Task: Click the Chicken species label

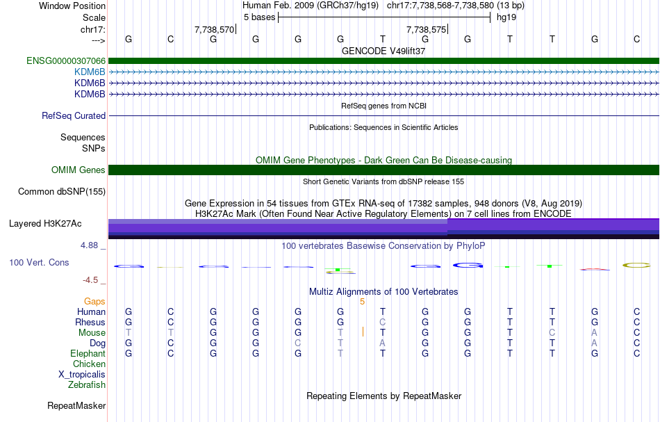Action: pos(89,364)
